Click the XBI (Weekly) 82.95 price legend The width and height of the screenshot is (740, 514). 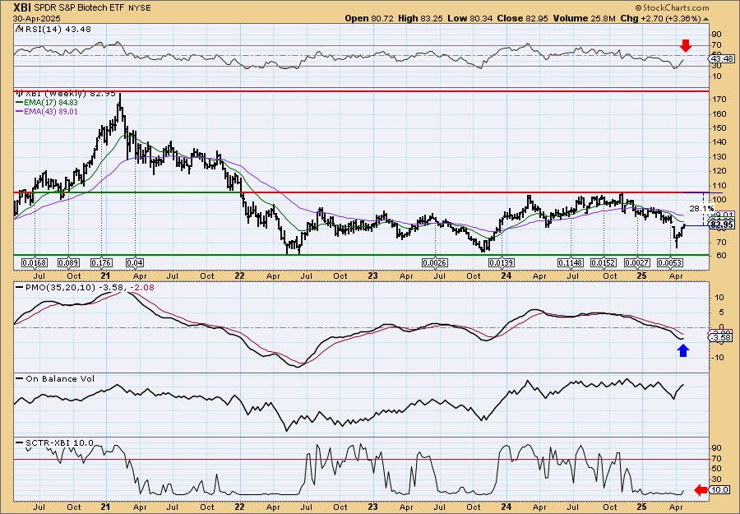[x=69, y=94]
